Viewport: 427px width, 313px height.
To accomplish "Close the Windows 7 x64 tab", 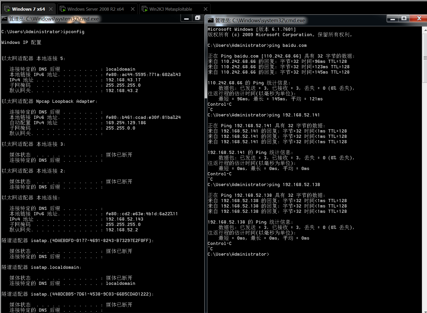I will tap(51, 9).
